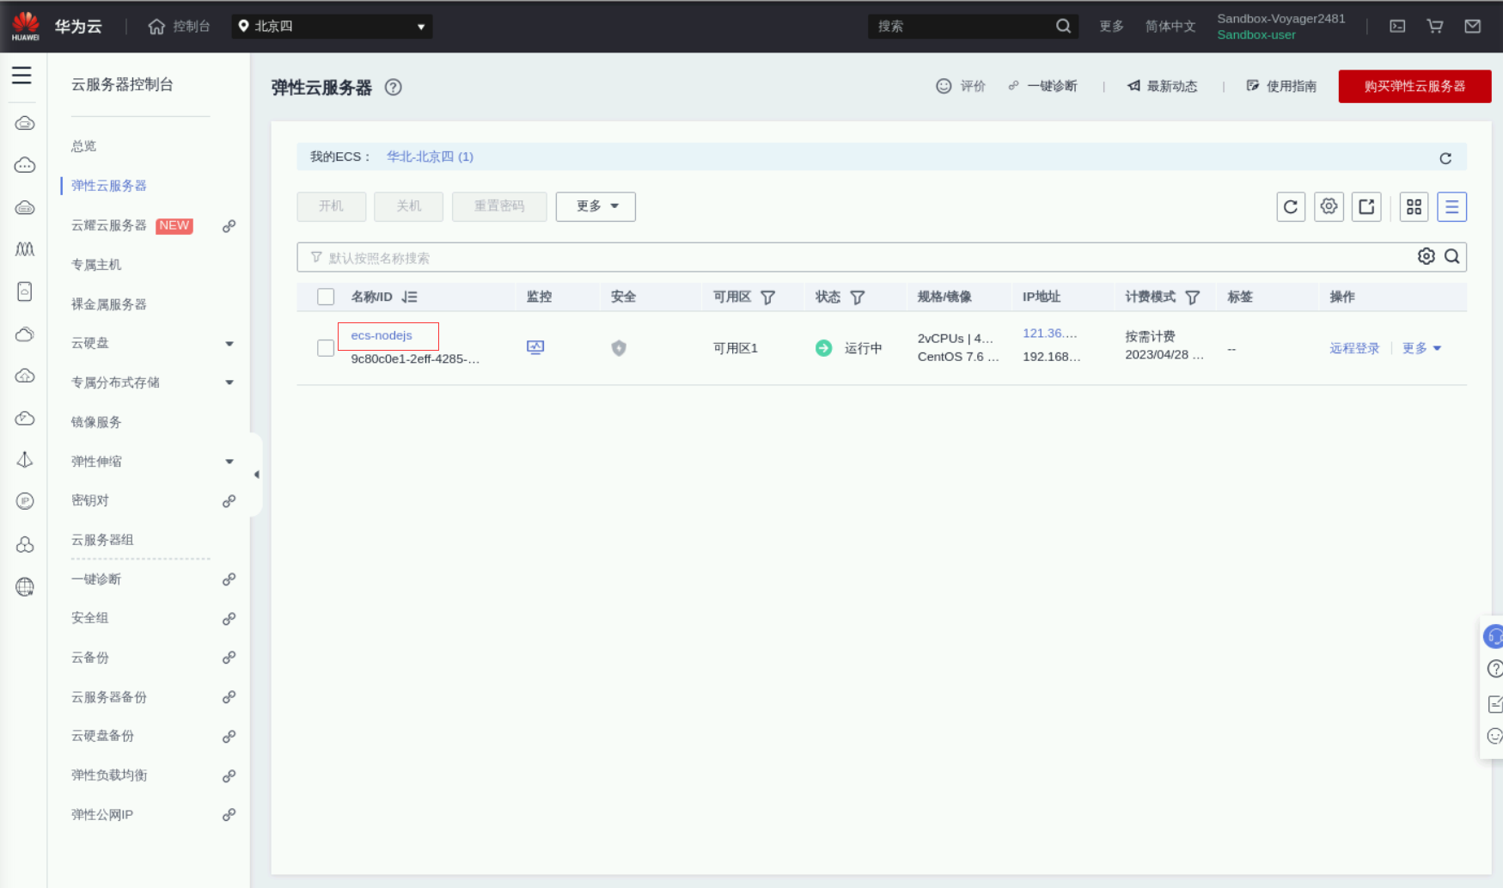
Task: Click the 华北-北京四 (1) region link
Action: [x=430, y=156]
